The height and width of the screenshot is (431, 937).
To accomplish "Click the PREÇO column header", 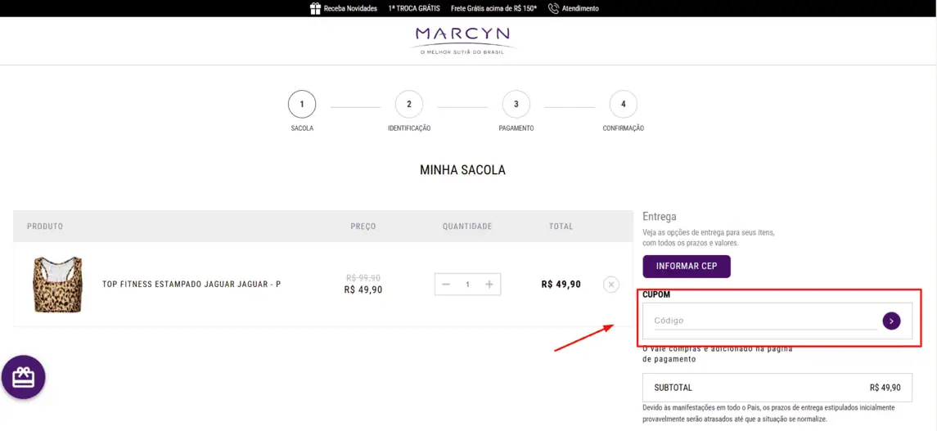I will click(x=363, y=227).
